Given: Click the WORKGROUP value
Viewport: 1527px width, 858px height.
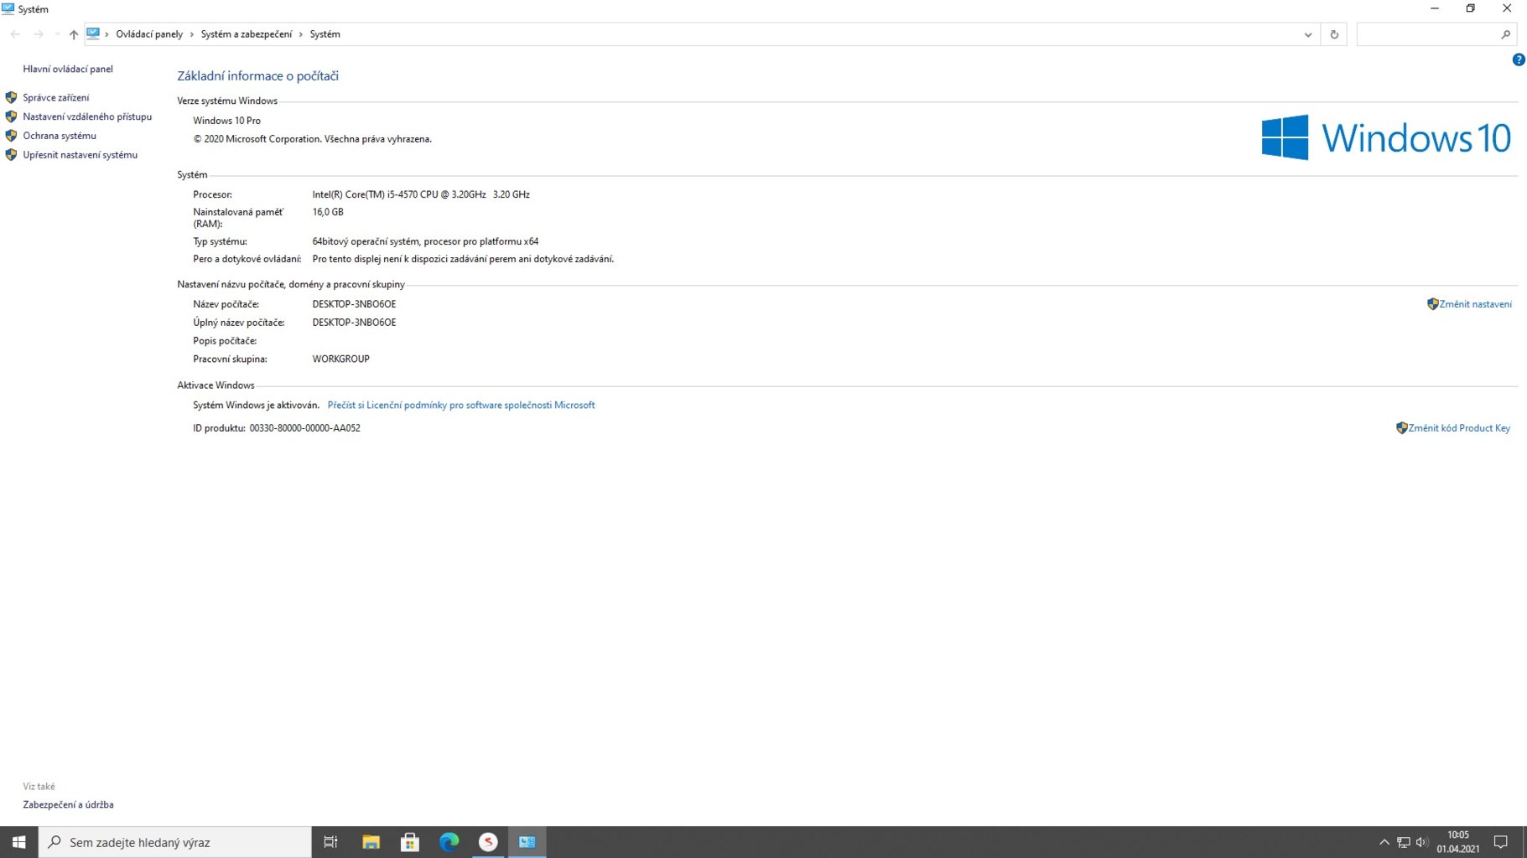Looking at the screenshot, I should (341, 359).
